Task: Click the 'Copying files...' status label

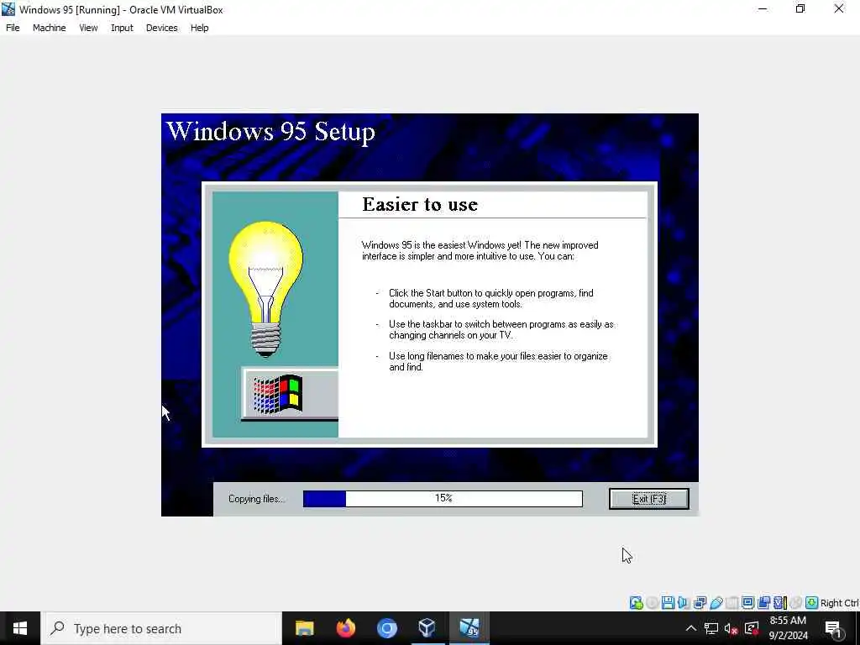Action: (x=257, y=499)
